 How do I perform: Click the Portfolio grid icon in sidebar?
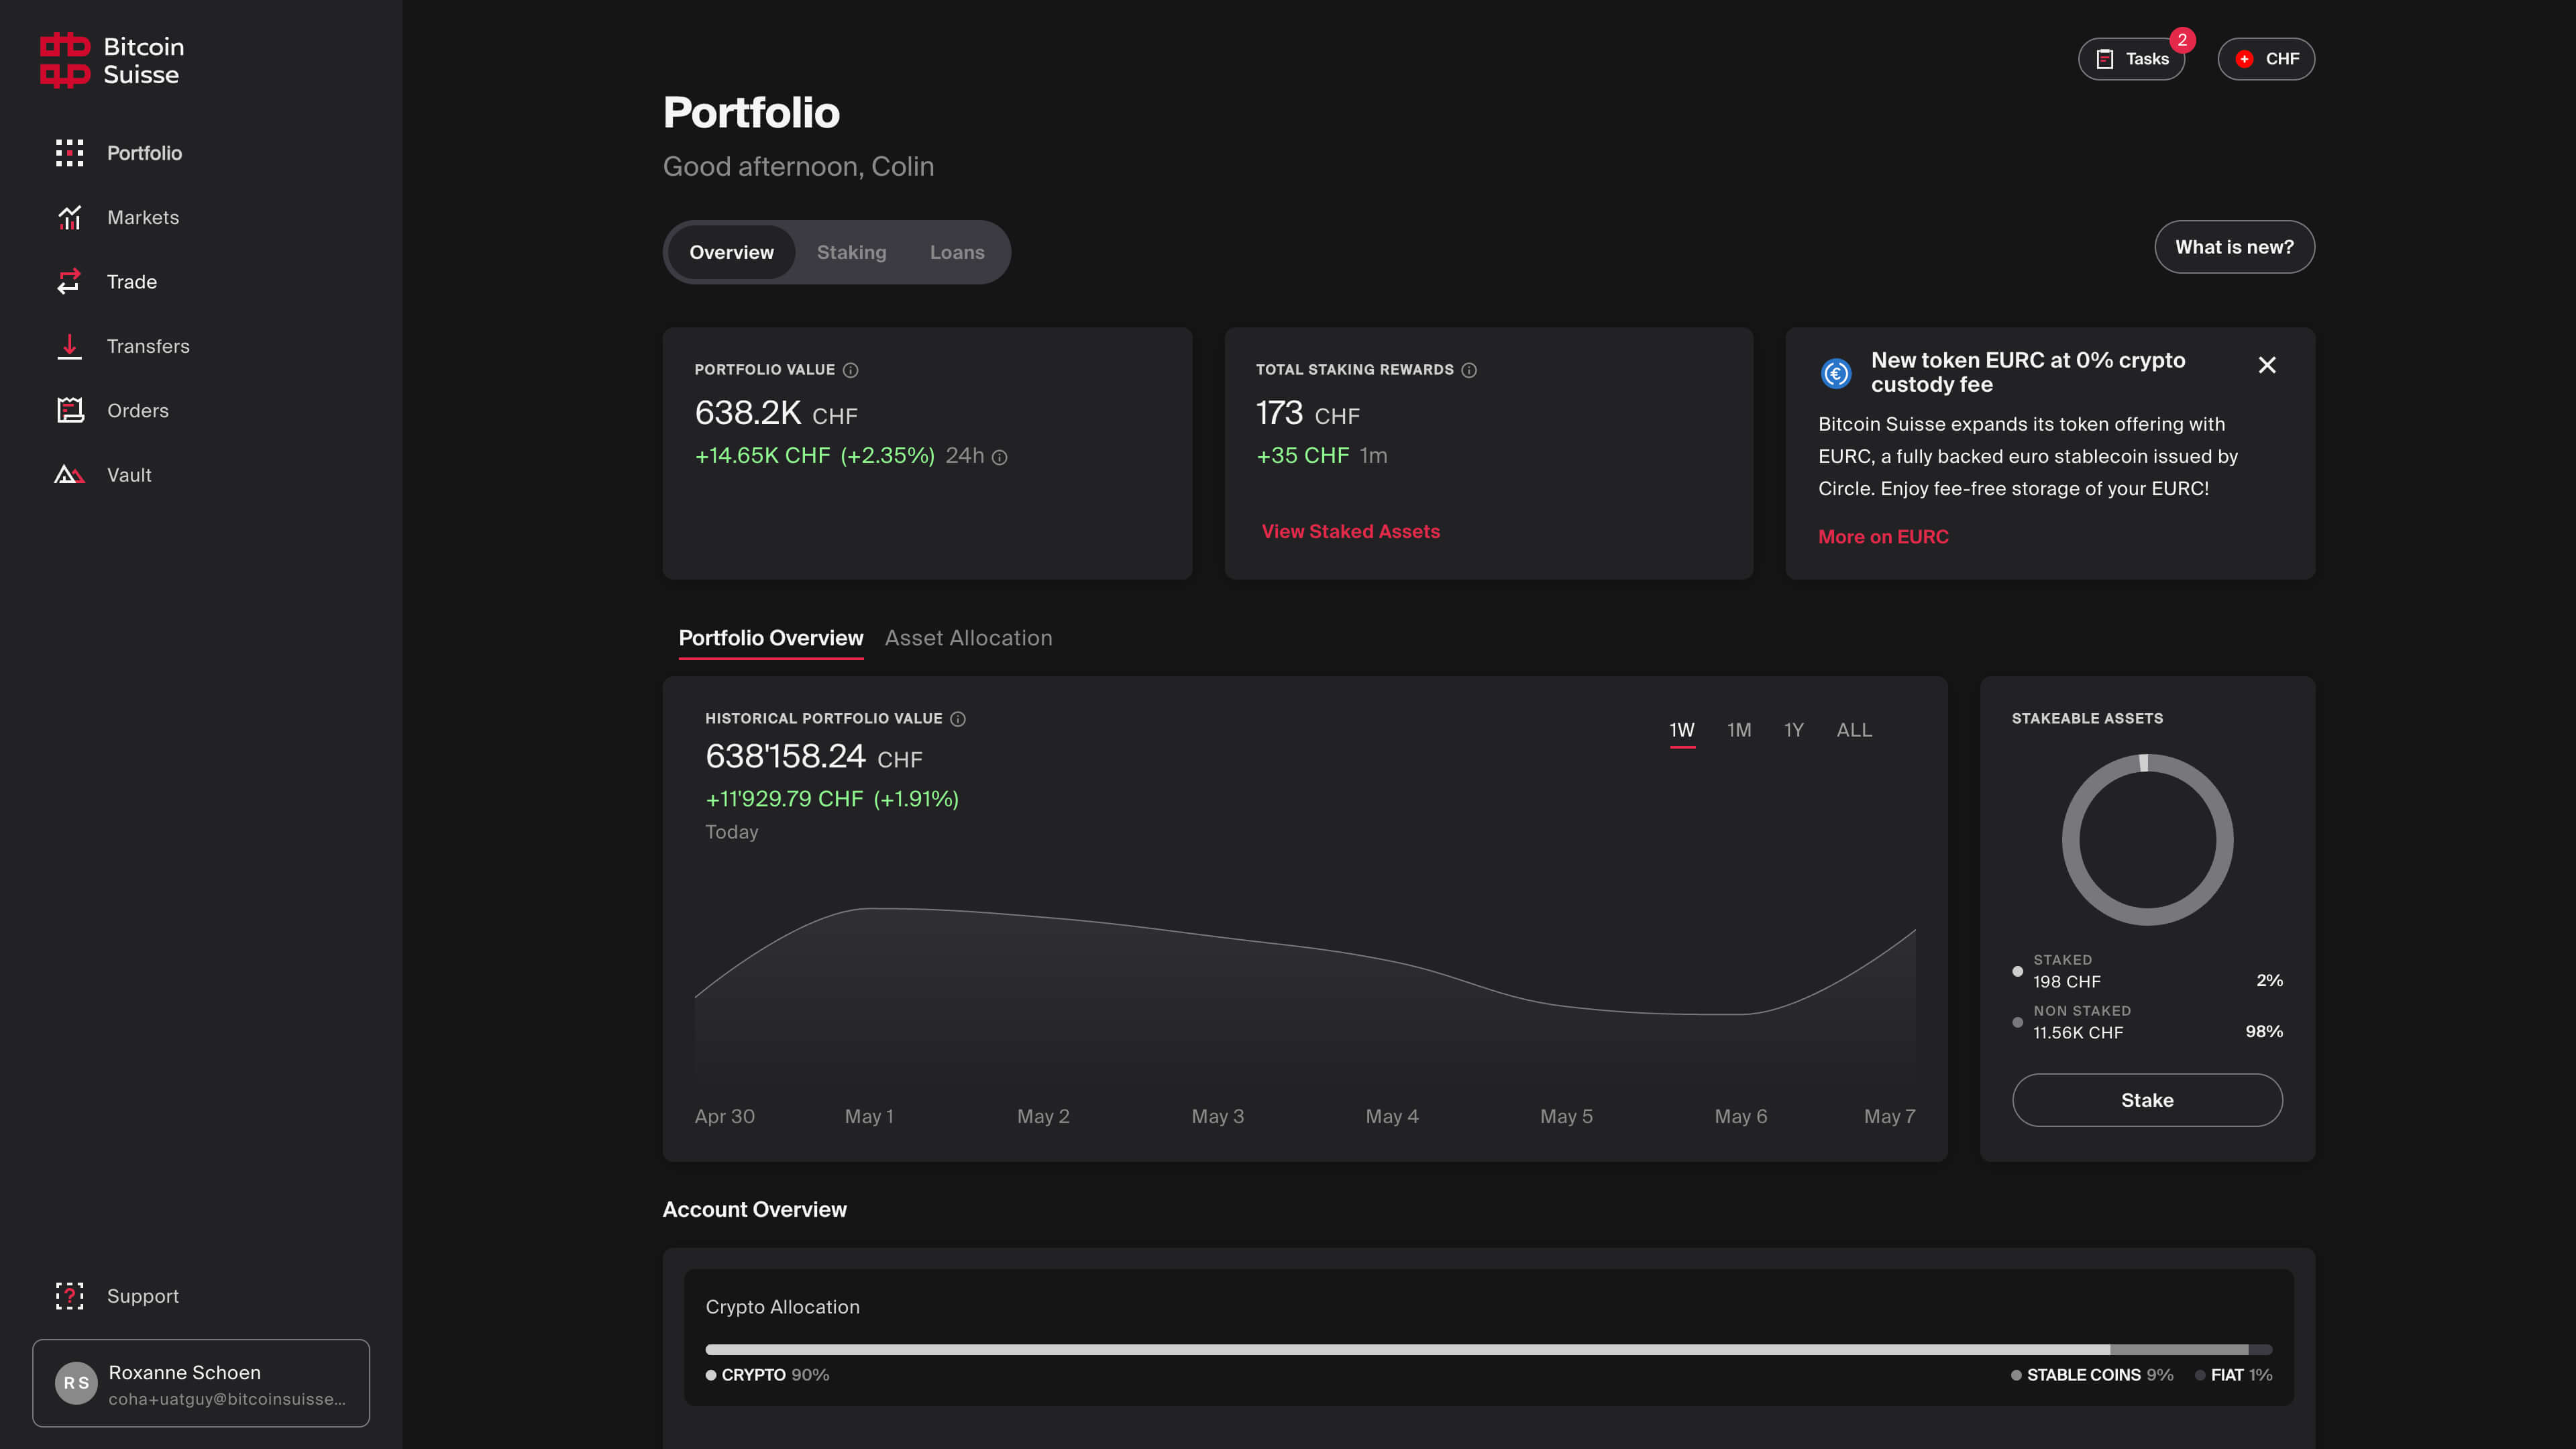click(69, 153)
